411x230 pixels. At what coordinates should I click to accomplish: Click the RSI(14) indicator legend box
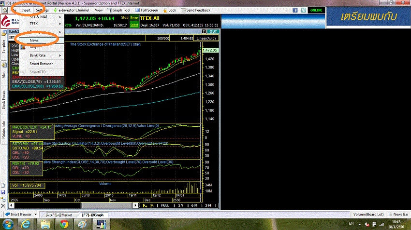click(x=27, y=168)
